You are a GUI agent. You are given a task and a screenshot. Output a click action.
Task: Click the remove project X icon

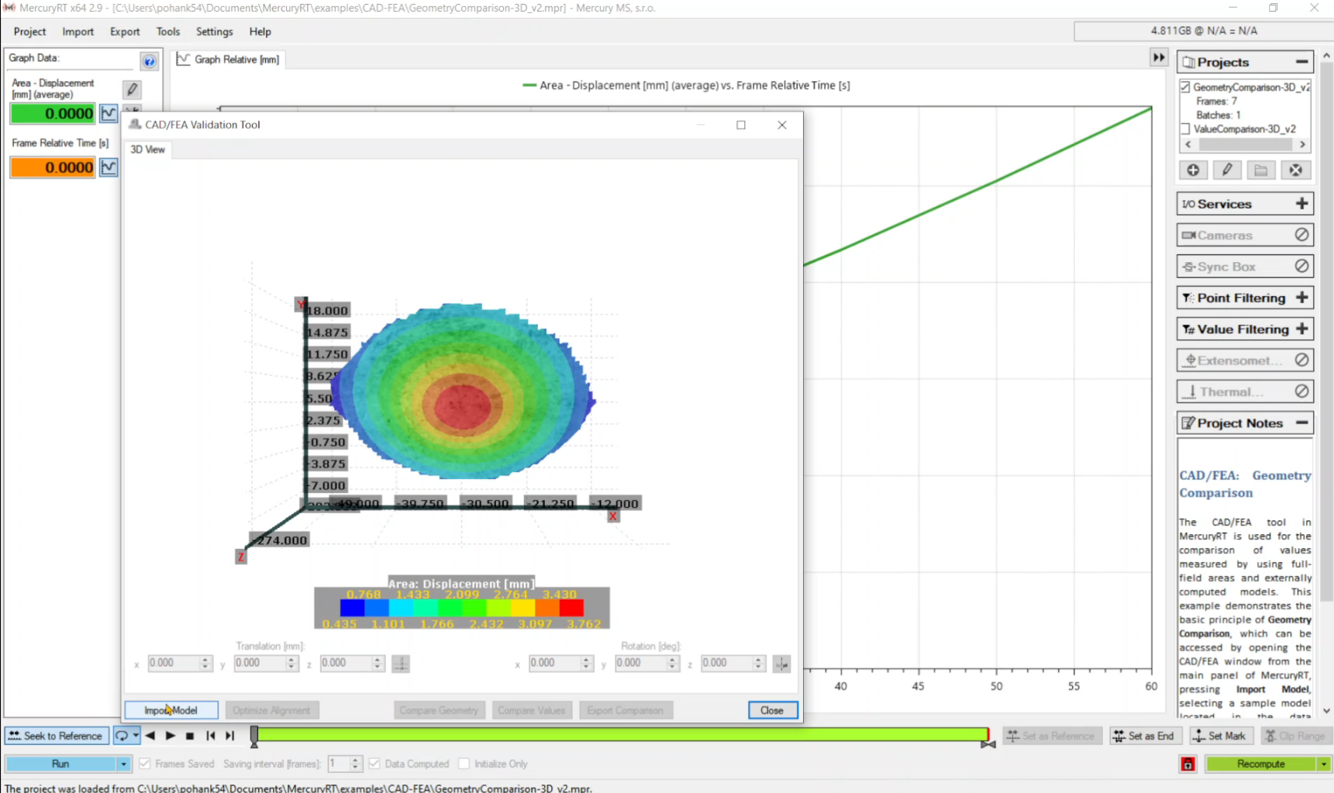[1295, 171]
